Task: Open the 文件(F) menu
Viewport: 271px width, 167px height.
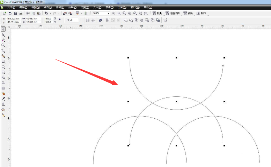Action: (12, 7)
